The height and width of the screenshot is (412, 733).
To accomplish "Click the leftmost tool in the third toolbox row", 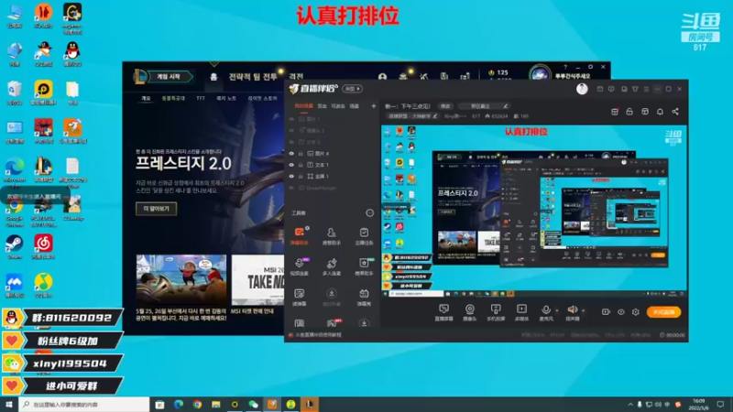I will pos(300,297).
